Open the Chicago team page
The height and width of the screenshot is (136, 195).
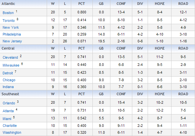click(x=9, y=80)
